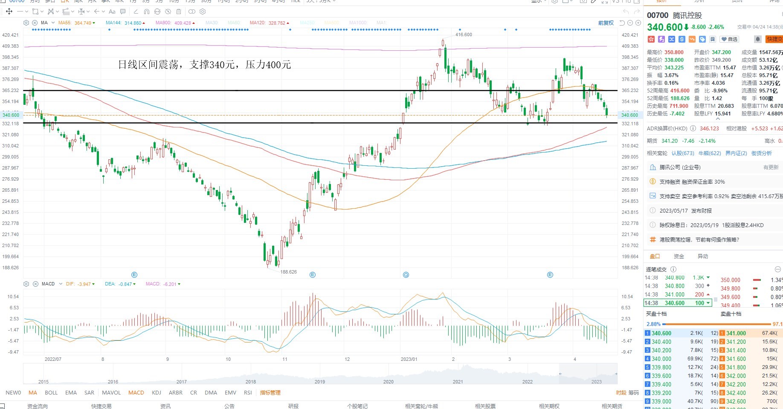
Task: Select the speech bubble comment tool
Action: pyautogui.click(x=123, y=12)
